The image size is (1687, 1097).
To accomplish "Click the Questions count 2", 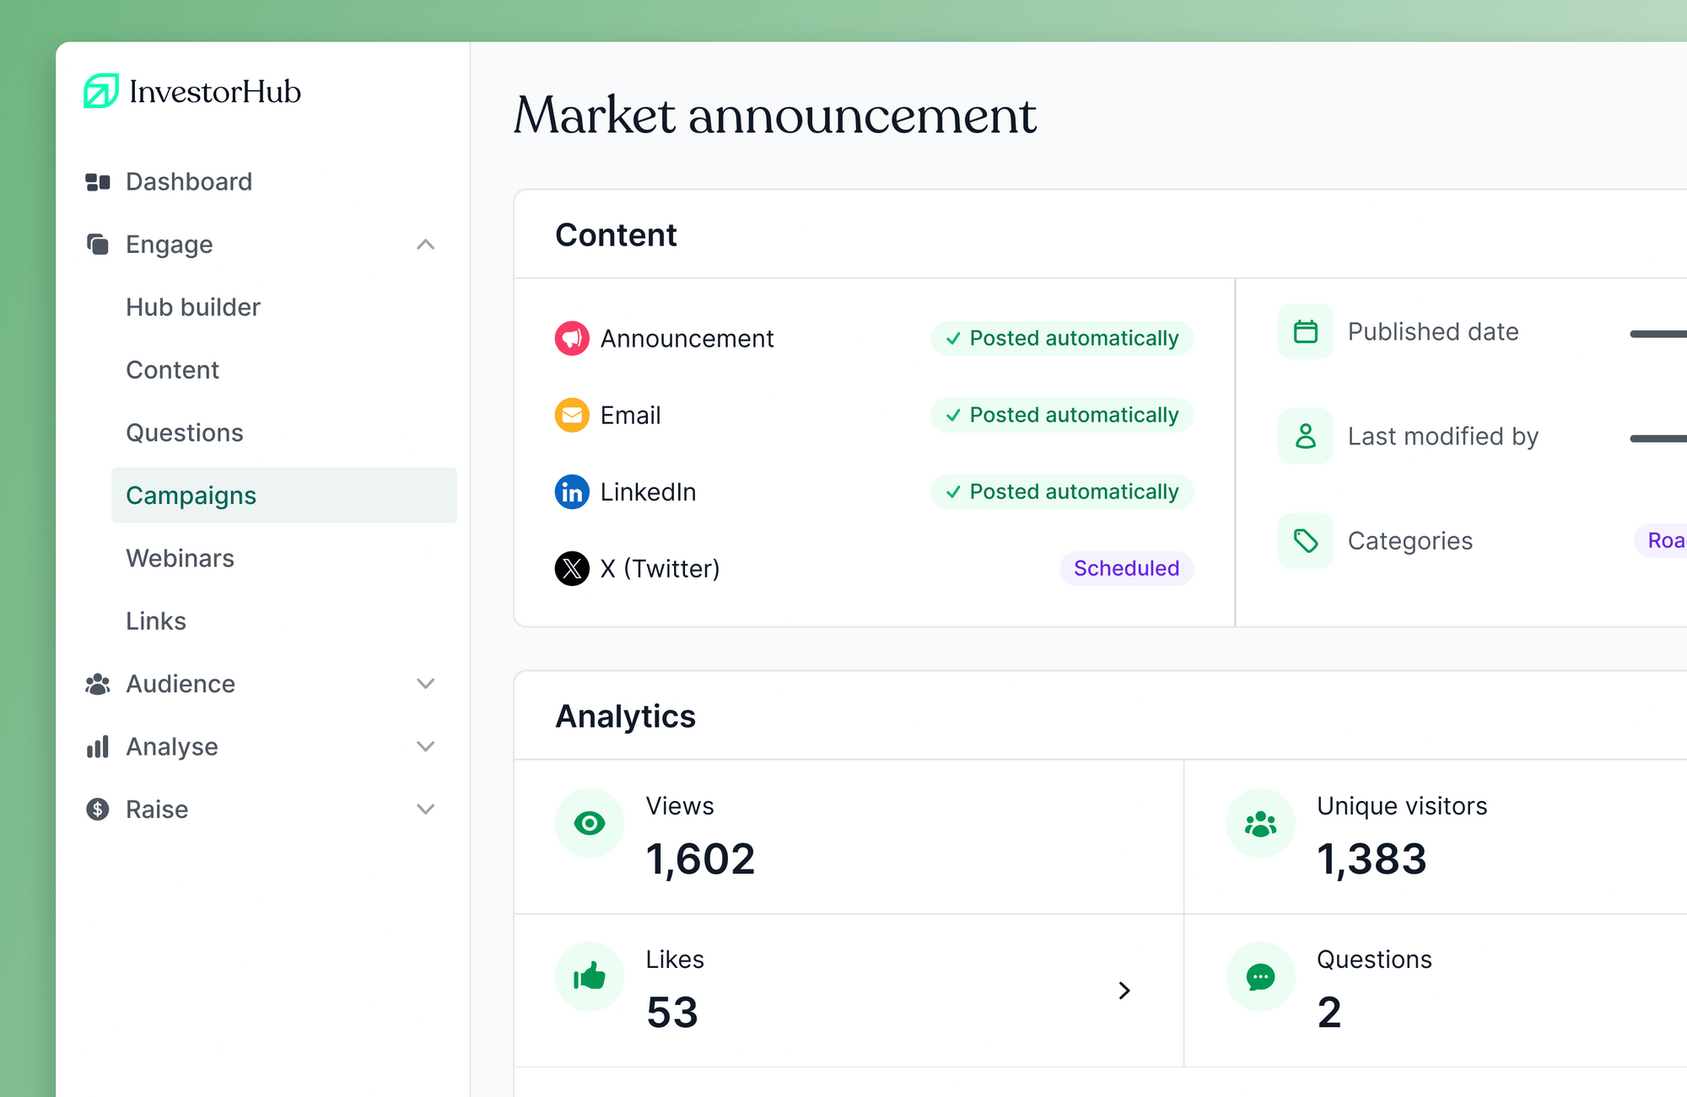I will click(x=1329, y=1013).
